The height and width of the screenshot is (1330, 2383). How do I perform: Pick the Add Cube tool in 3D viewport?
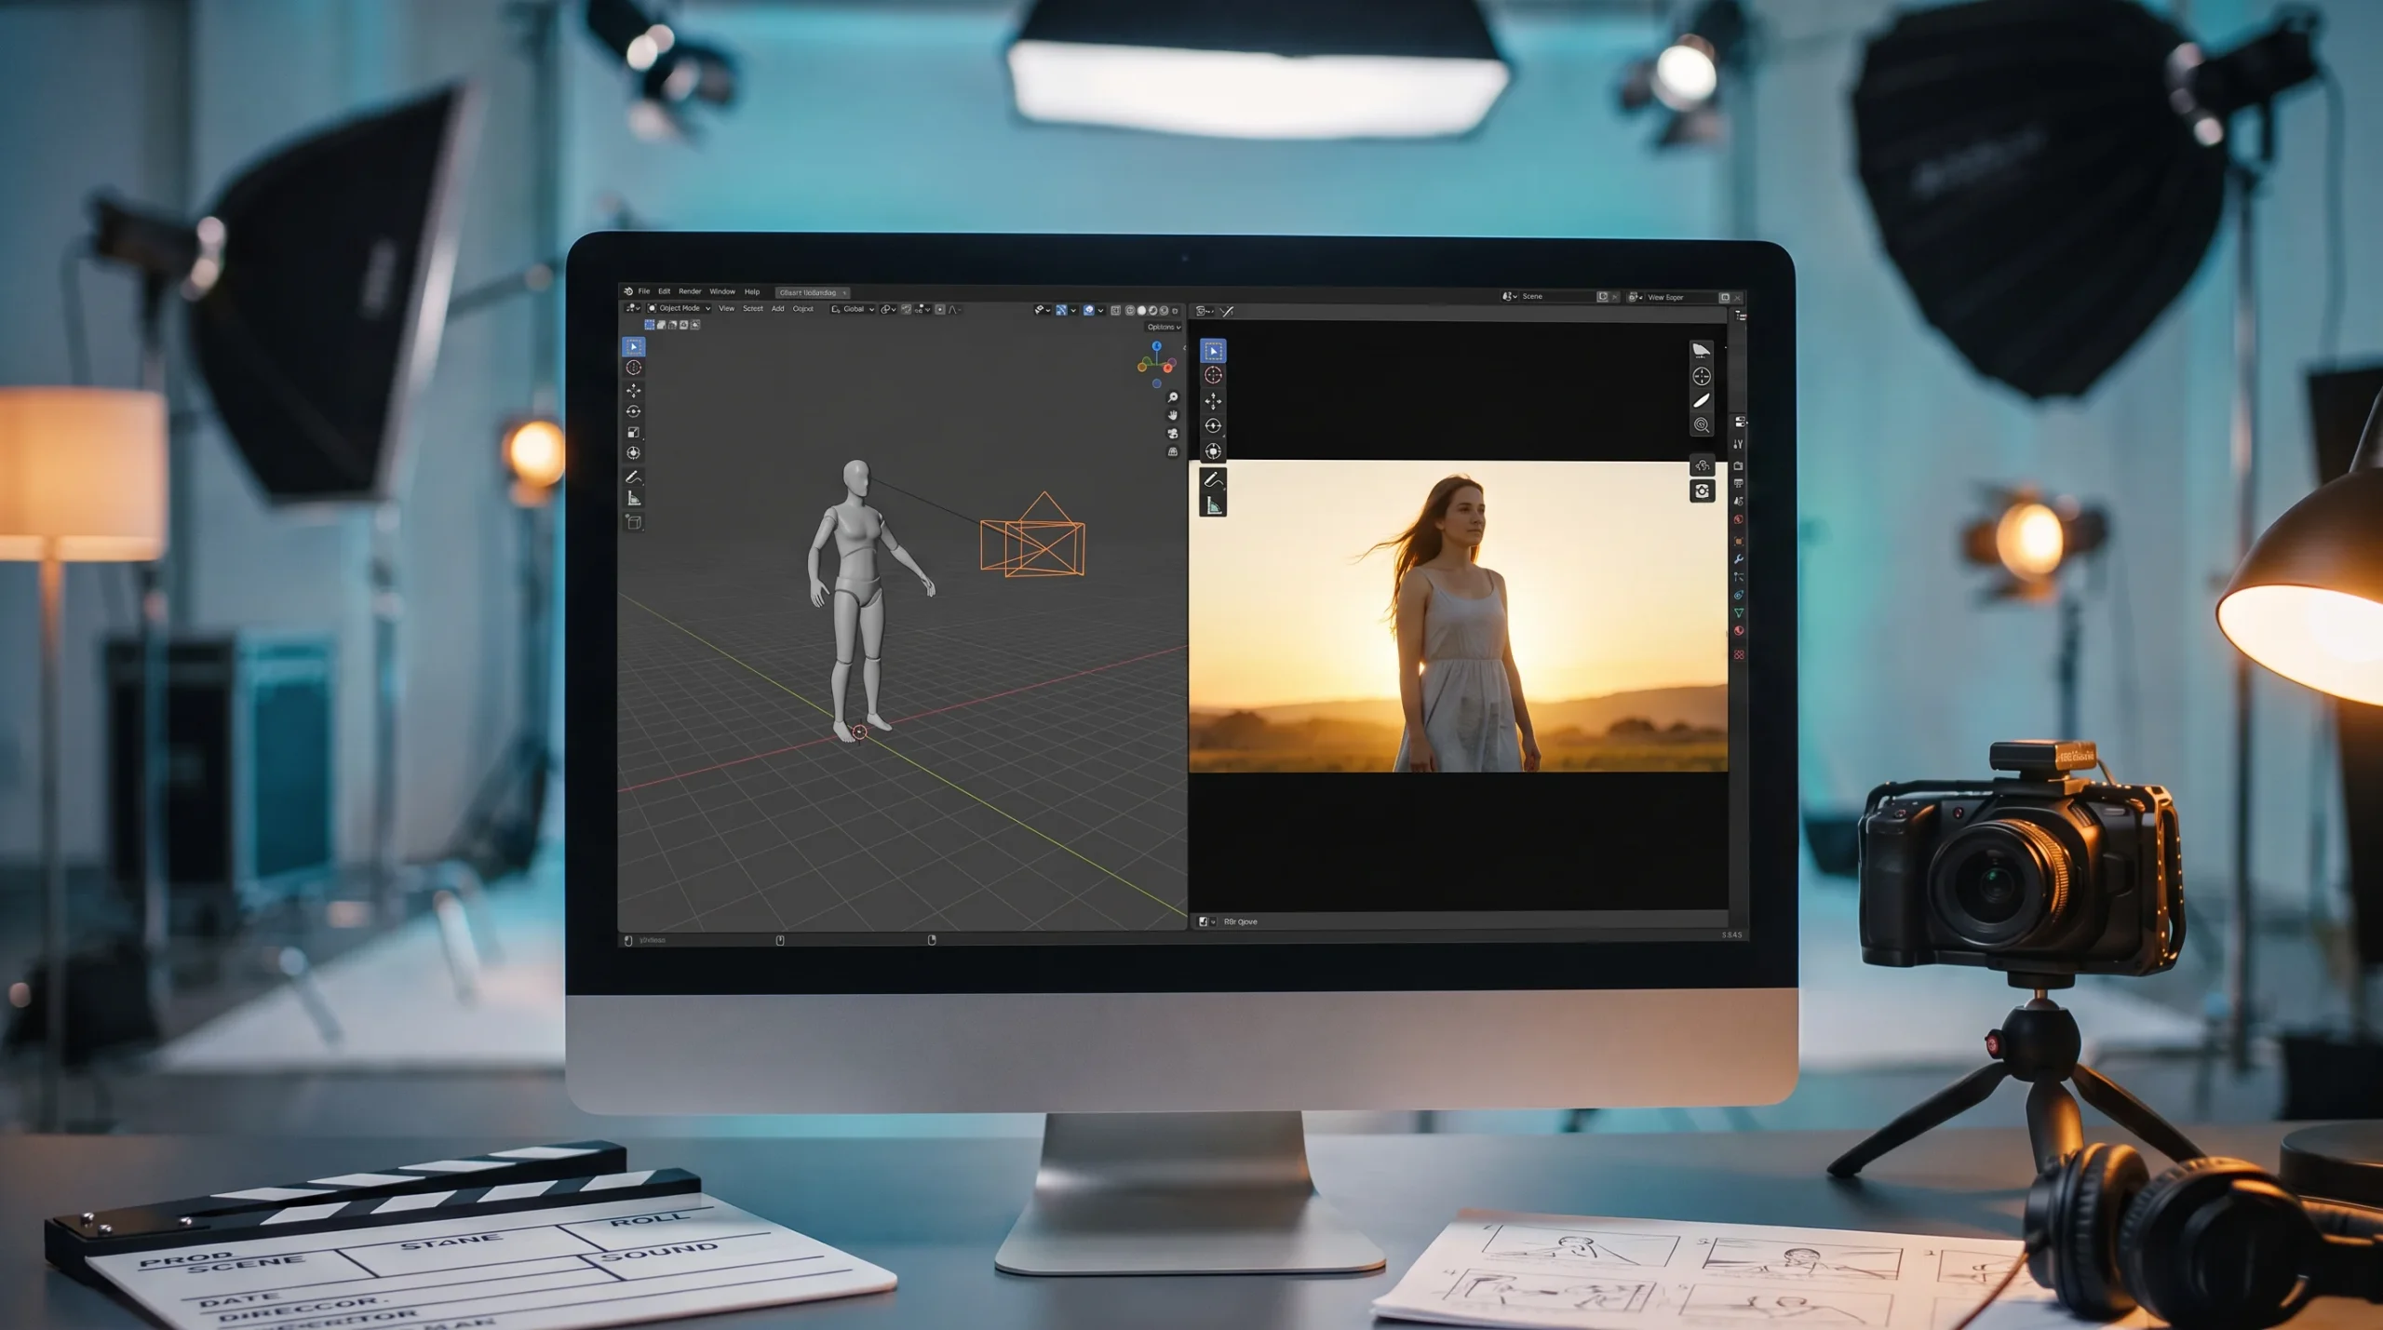tap(633, 522)
